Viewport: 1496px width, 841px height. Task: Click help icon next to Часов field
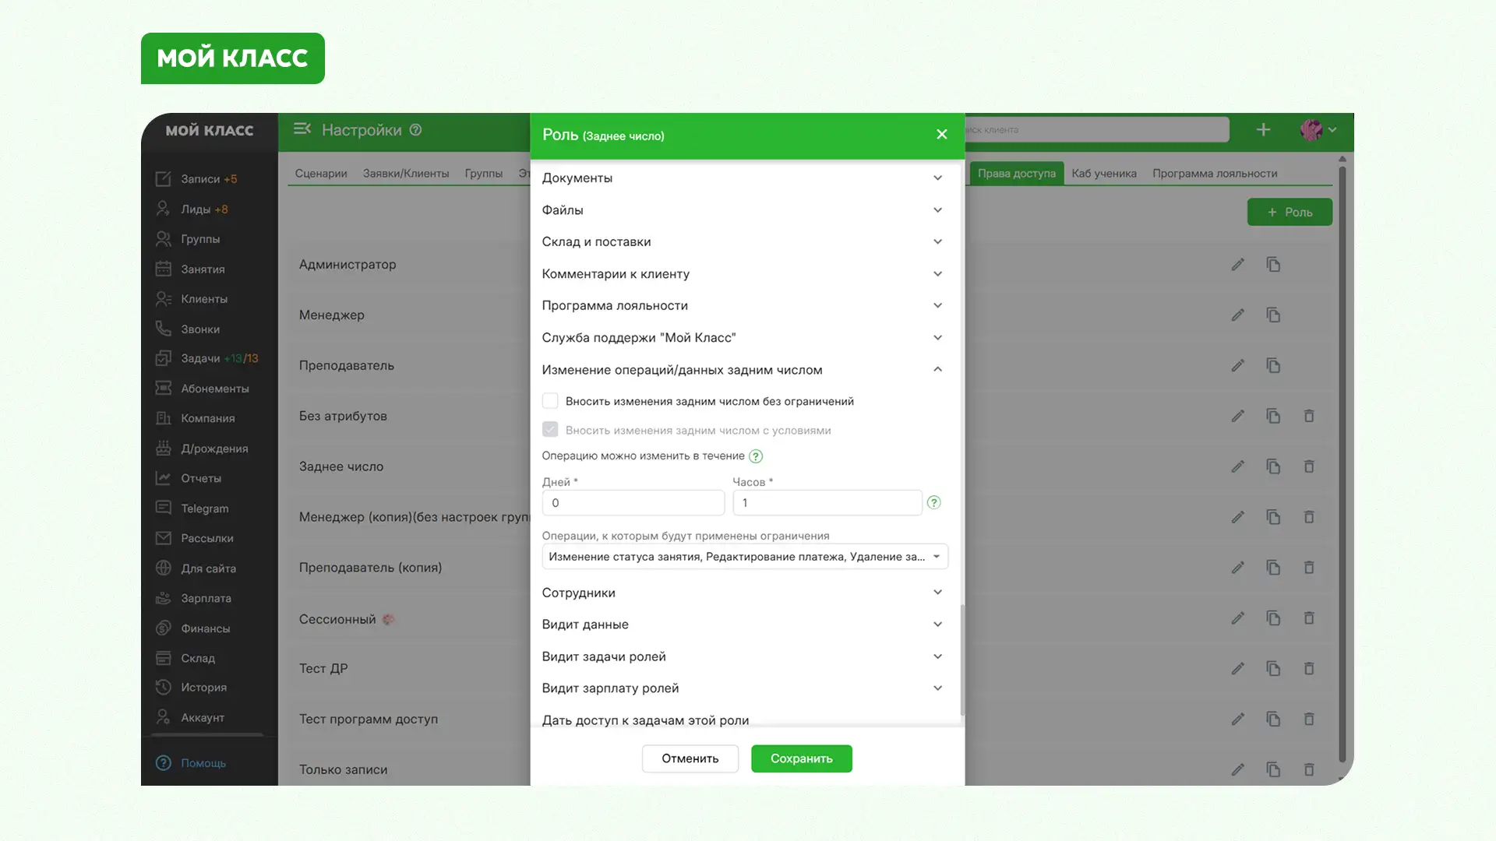tap(933, 503)
